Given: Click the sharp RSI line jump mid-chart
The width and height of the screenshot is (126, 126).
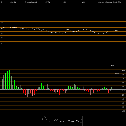Looking at the screenshot, I should (66, 32).
